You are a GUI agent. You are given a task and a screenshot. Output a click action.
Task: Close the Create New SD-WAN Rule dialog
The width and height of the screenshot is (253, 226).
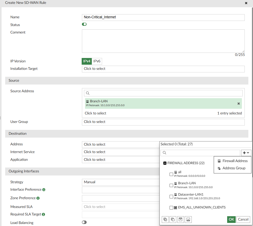pyautogui.click(x=246, y=3)
